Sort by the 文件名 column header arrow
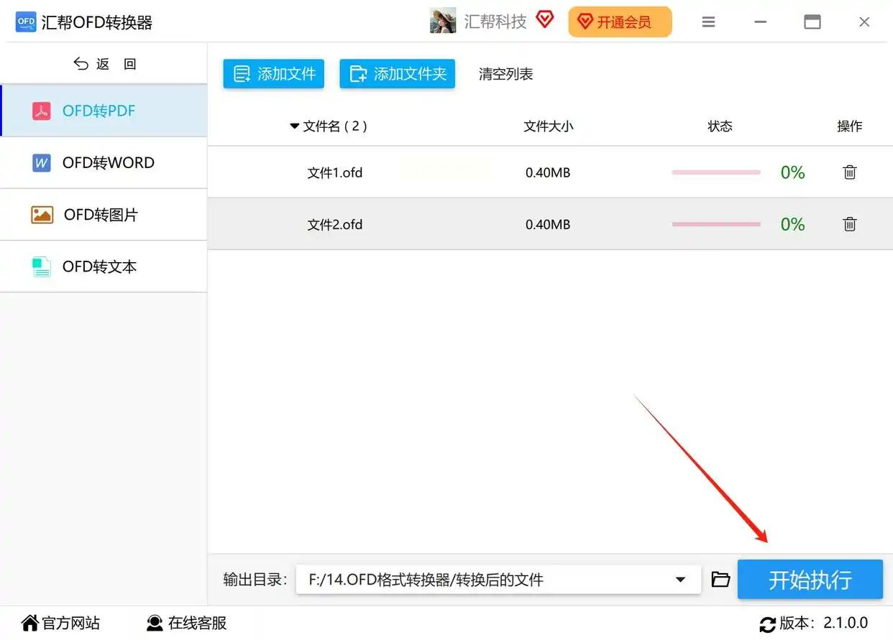 click(x=294, y=126)
